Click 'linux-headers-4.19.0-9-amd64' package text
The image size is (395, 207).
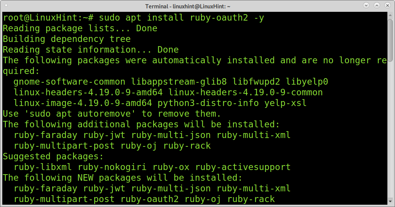88,92
